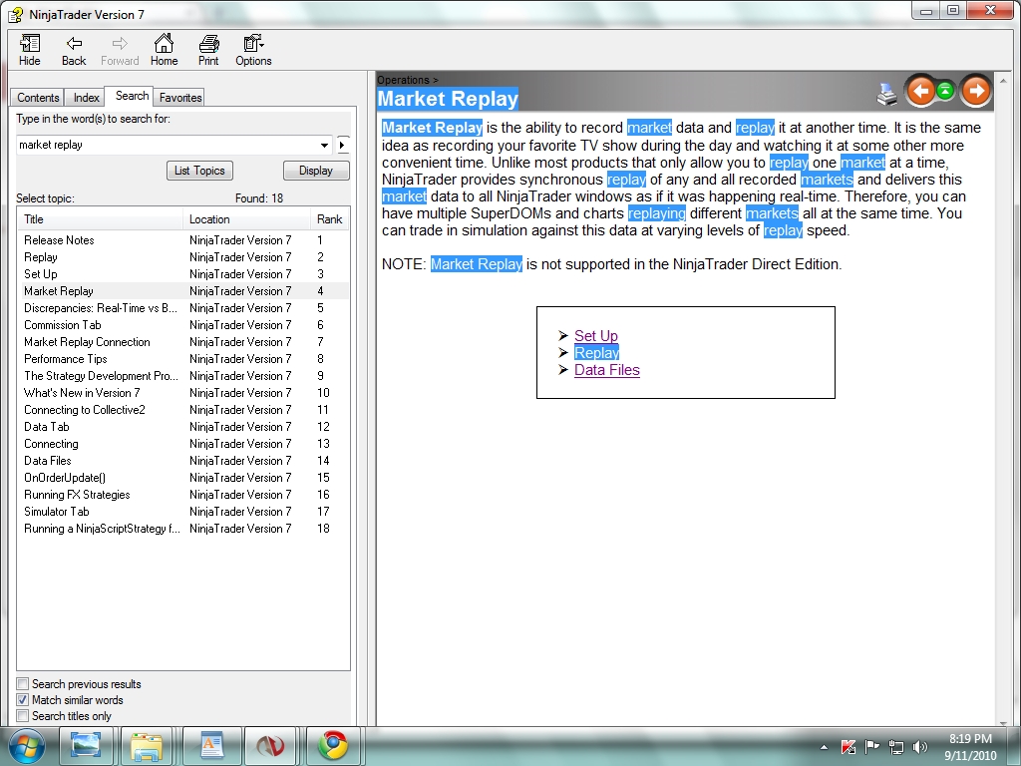Viewport: 1021px width, 766px height.
Task: Enable Search previous results checkbox
Action: [x=23, y=684]
